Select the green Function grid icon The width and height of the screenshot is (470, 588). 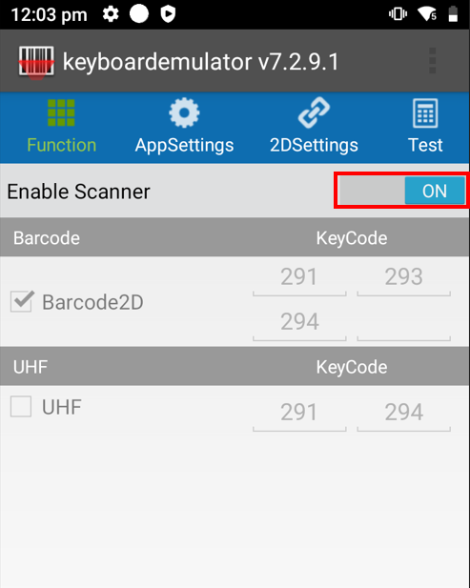click(x=61, y=112)
